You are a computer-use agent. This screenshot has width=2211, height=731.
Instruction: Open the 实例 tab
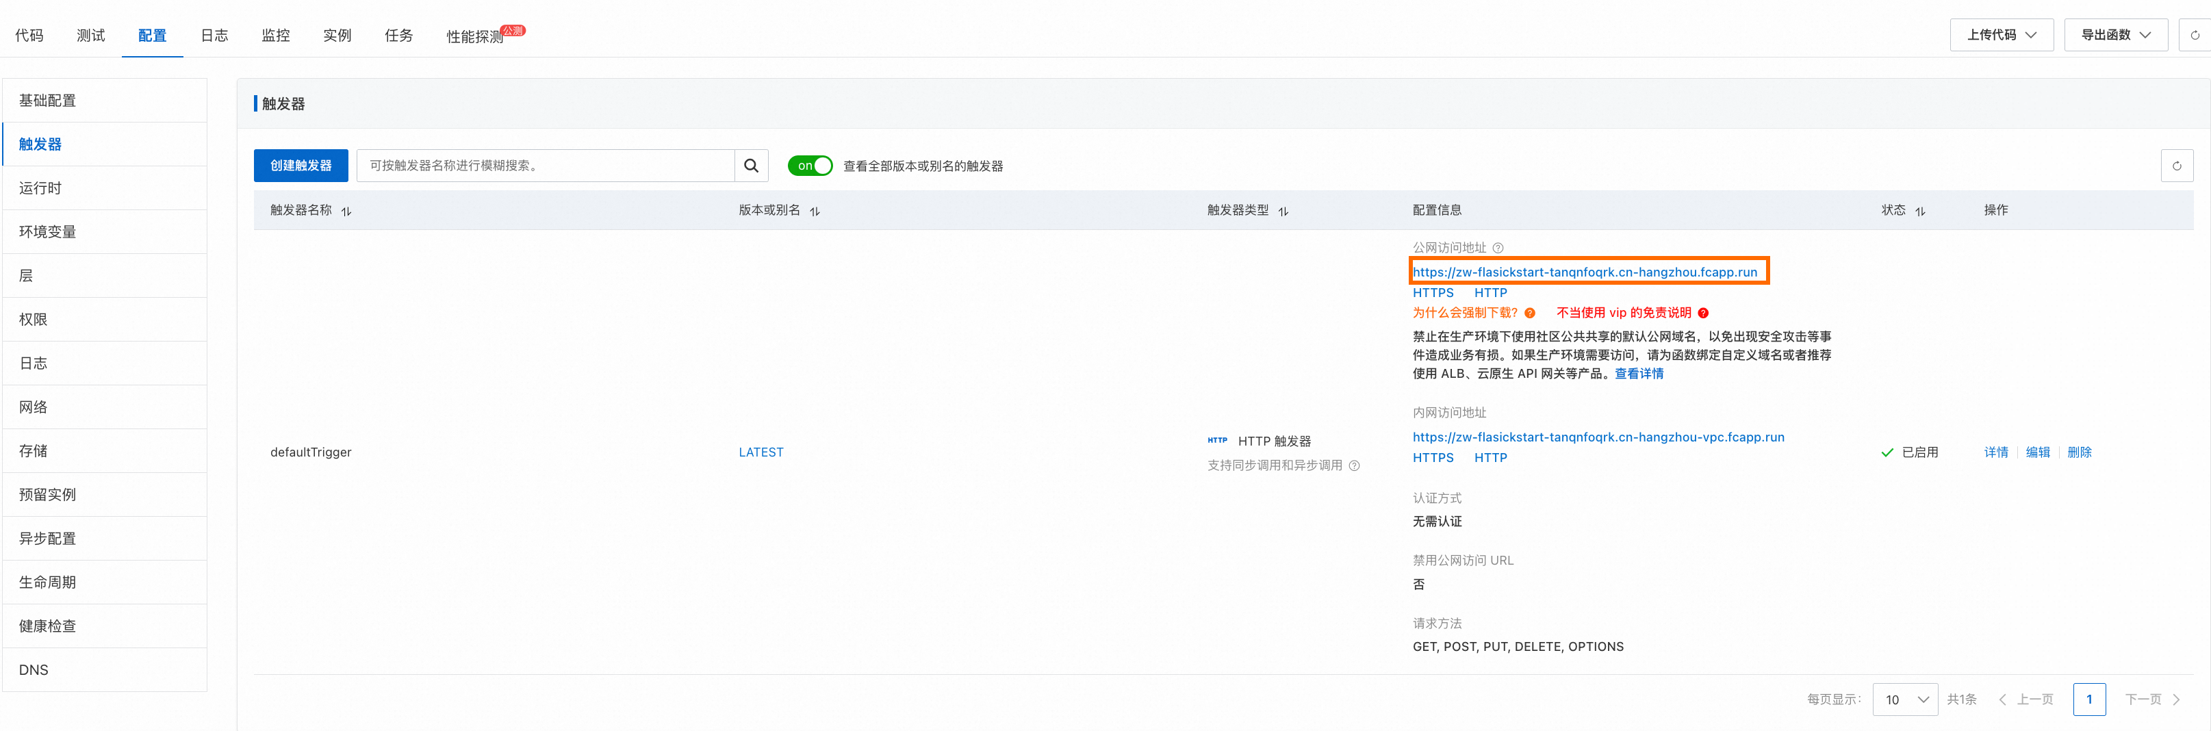(x=337, y=35)
